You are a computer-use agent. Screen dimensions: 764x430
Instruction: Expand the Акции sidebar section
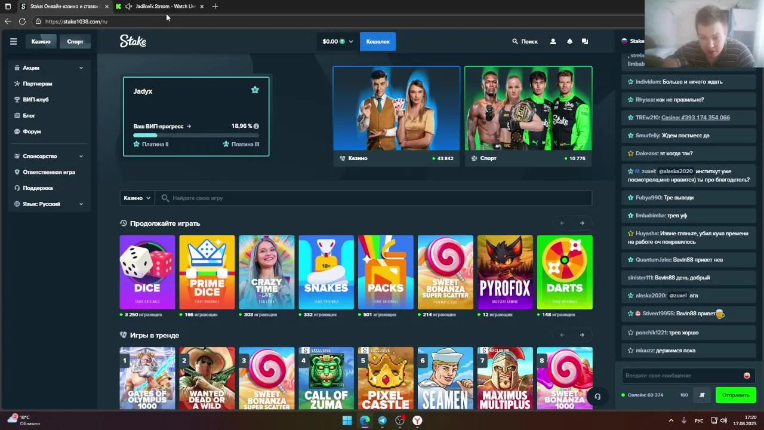coord(49,67)
